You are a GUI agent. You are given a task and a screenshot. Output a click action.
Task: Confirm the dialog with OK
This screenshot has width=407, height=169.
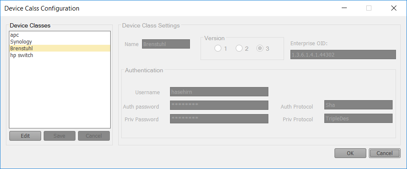tap(351, 153)
